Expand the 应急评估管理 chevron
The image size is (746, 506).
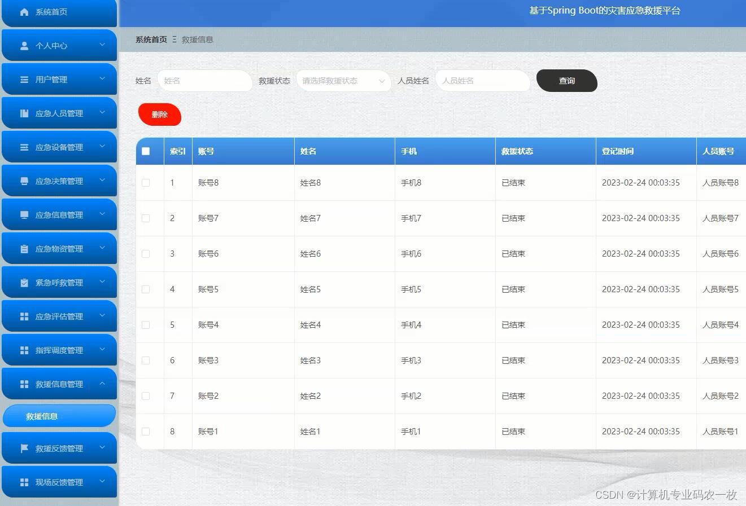102,315
